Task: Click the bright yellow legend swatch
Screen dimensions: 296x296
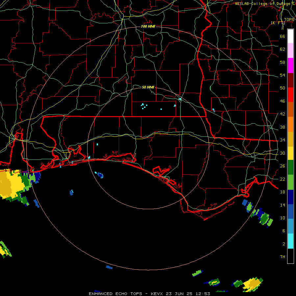Action: tap(290, 153)
